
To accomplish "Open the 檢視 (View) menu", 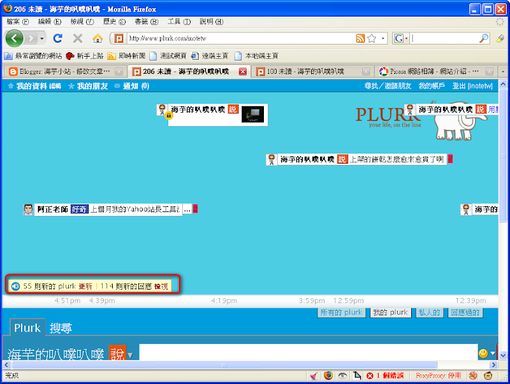I will tap(82, 22).
